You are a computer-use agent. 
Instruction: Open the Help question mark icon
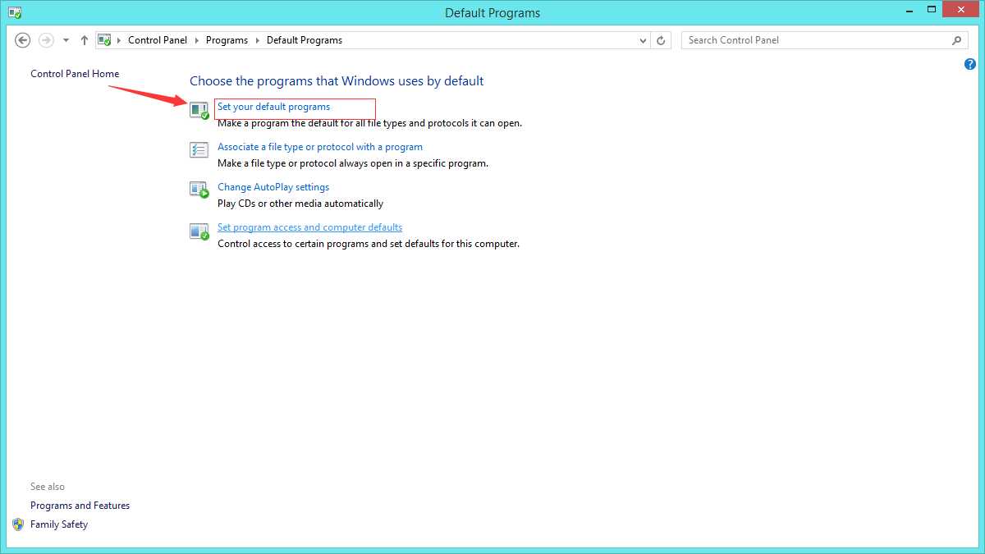[x=970, y=64]
